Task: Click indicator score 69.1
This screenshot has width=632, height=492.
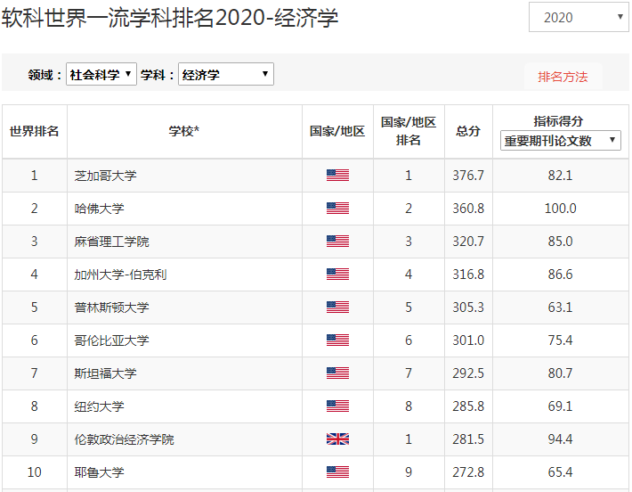Action: click(x=560, y=406)
